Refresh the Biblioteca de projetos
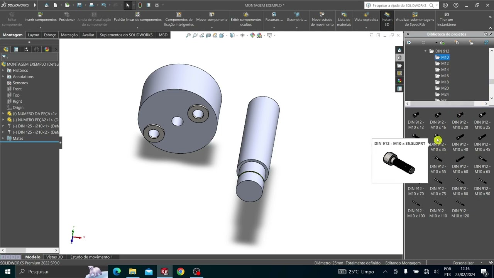Image resolution: width=494 pixels, height=278 pixels. 486,42
